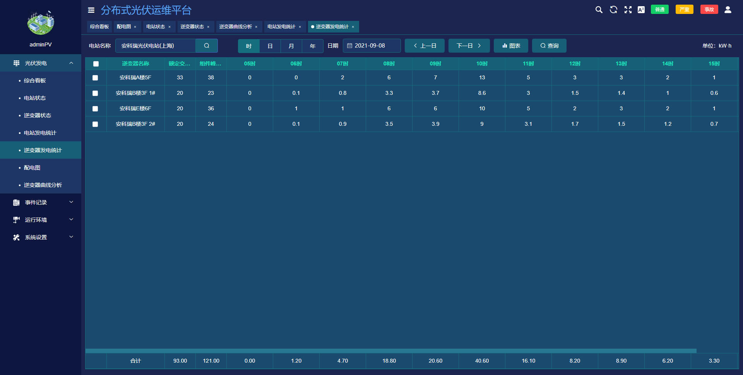The height and width of the screenshot is (375, 743).
Task: Open the date picker field 2021-09-08
Action: pos(371,46)
